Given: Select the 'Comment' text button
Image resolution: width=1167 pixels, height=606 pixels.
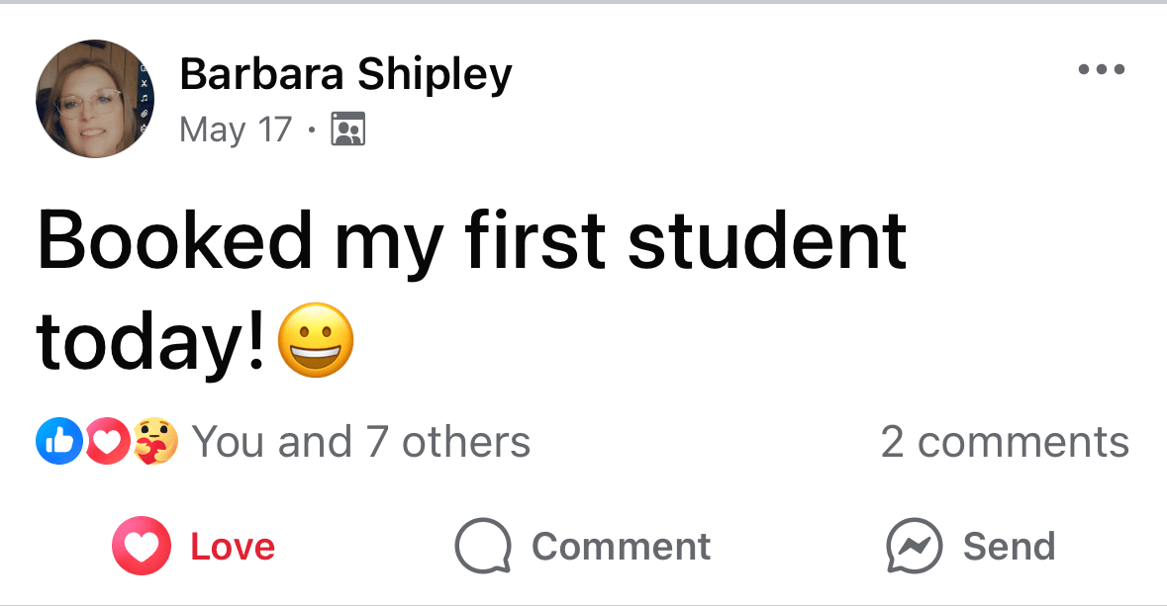Looking at the screenshot, I should 621,547.
